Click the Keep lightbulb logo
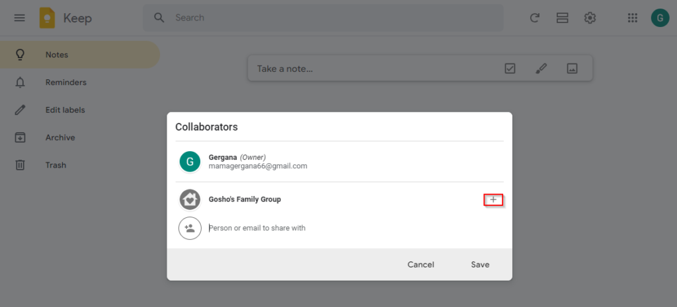The image size is (677, 307). pyautogui.click(x=47, y=18)
